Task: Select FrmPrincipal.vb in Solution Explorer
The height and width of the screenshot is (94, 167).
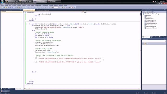Action: [x=150, y=19]
